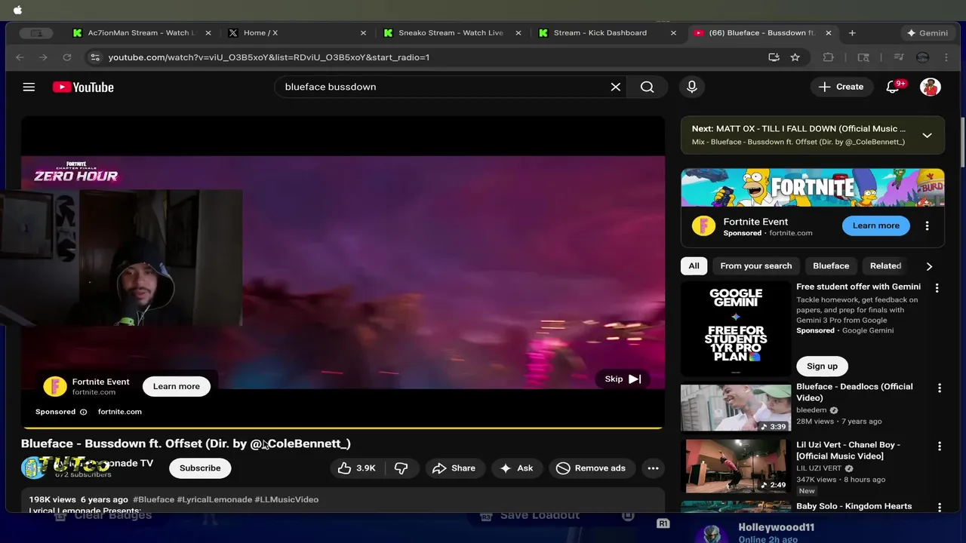Switch to Stream - Kick Dashboard tab

click(x=608, y=33)
